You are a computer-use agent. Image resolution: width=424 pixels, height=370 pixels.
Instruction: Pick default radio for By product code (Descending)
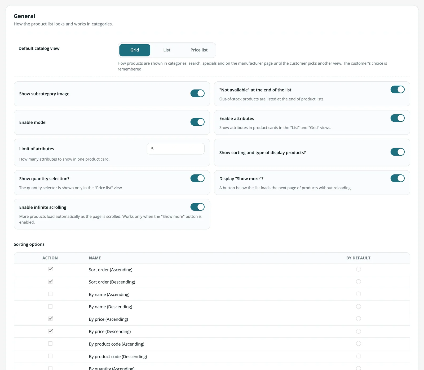[359, 356]
